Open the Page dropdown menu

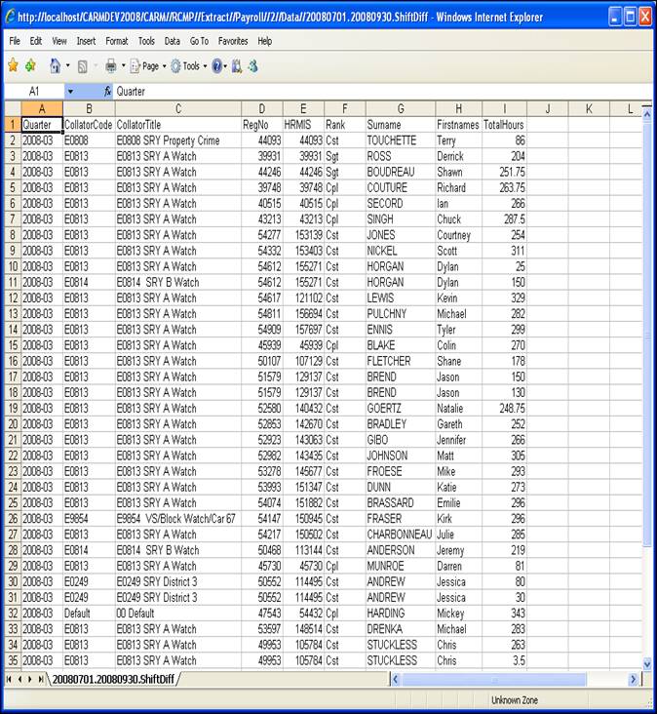click(144, 66)
